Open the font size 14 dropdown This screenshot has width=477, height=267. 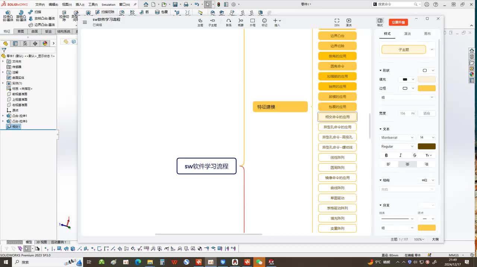coord(427,138)
